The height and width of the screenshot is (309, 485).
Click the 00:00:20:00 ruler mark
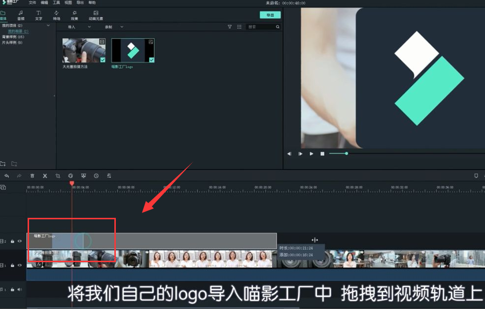(x=263, y=187)
